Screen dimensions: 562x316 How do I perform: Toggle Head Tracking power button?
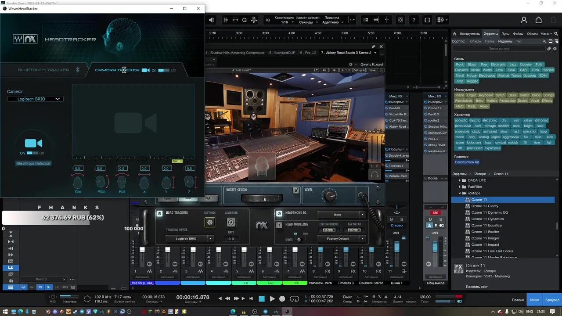click(159, 213)
